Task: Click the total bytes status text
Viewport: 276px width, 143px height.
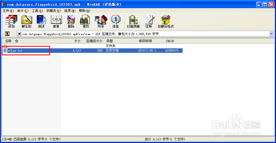Action: click(x=165, y=139)
